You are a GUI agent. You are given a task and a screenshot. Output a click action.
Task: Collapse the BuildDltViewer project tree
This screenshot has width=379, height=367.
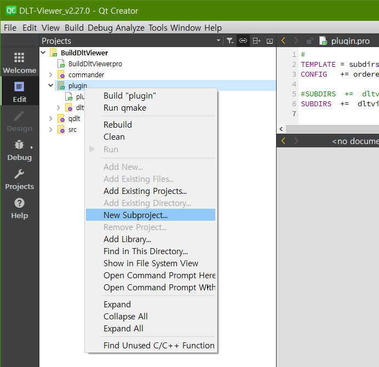(x=43, y=52)
